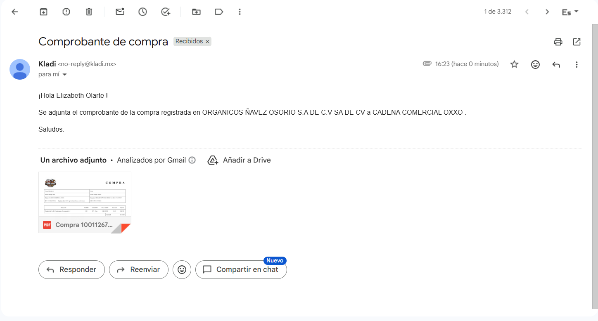Go back to the inbox with the arrow
Image resolution: width=598 pixels, height=321 pixels.
(x=15, y=12)
